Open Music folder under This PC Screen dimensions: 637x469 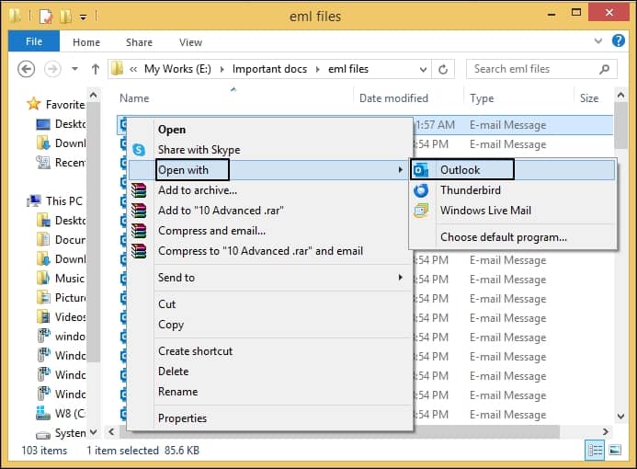[61, 279]
